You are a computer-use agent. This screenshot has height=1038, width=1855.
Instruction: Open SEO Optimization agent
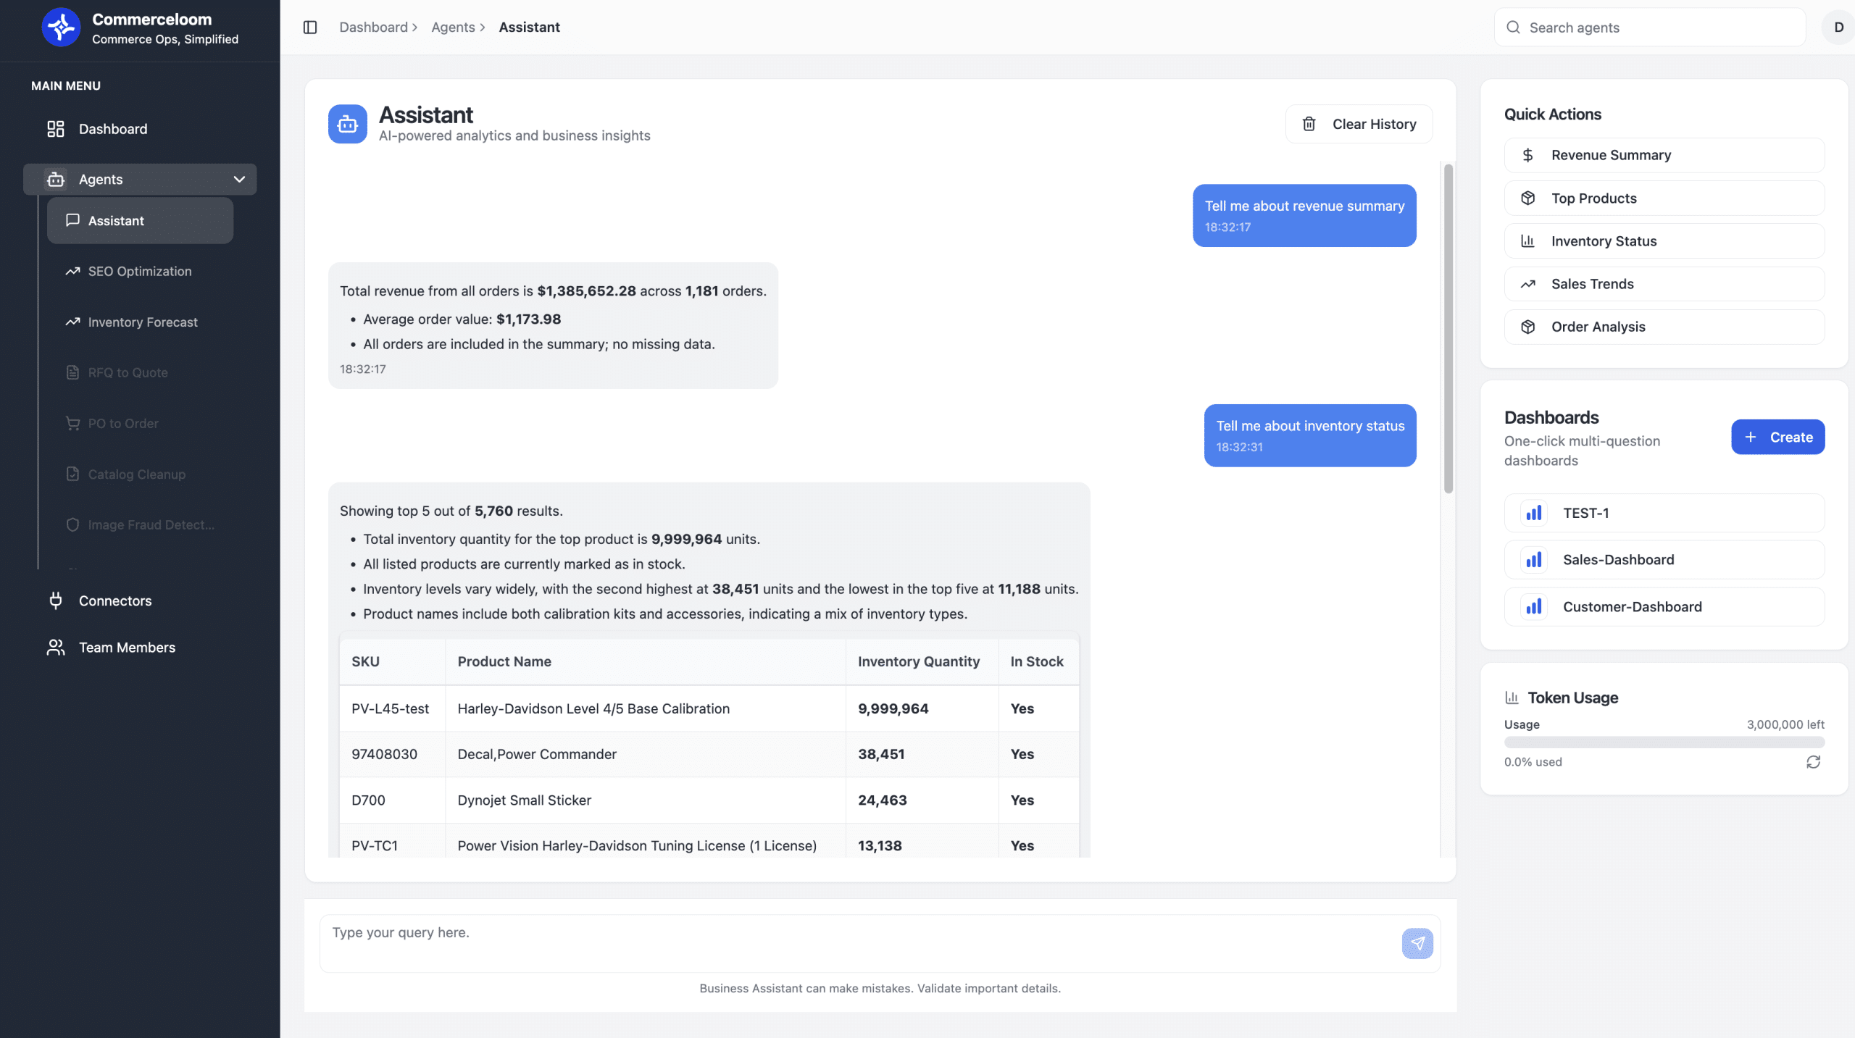tap(139, 271)
